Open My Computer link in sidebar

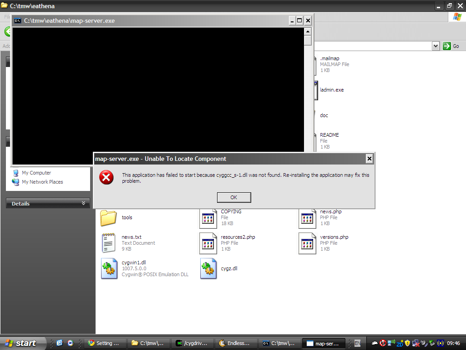coord(36,173)
